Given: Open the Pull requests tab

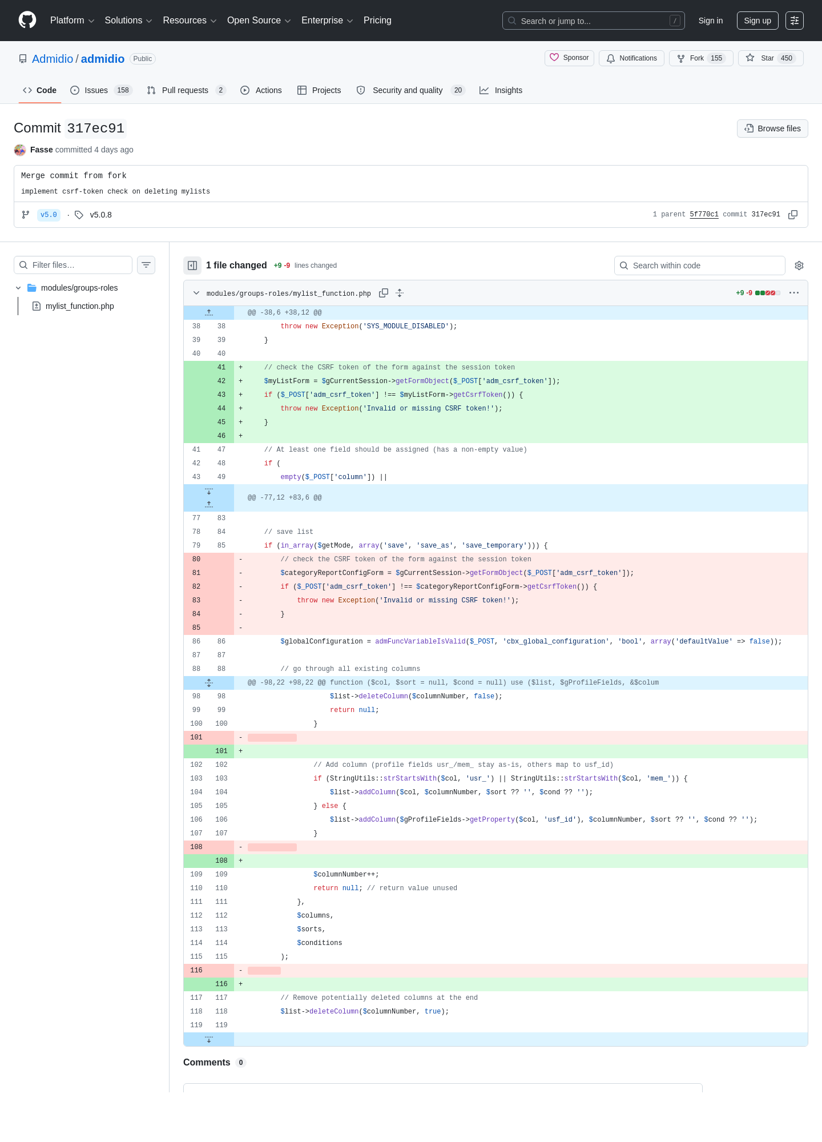Looking at the screenshot, I should (187, 90).
